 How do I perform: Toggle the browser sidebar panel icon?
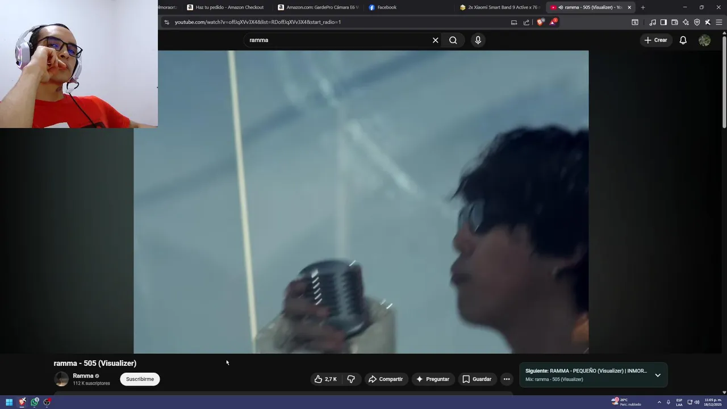pos(663,22)
